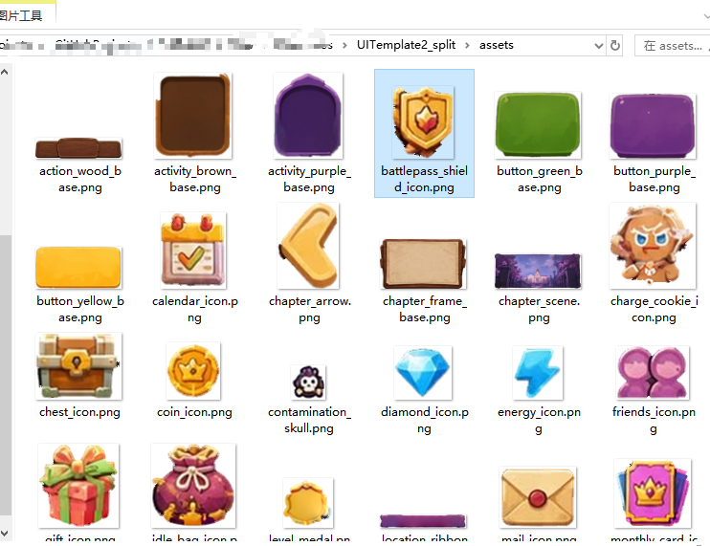Expand breadcrumb chevron before UITemplate2_split
The height and width of the screenshot is (546, 710).
pyautogui.click(x=344, y=45)
